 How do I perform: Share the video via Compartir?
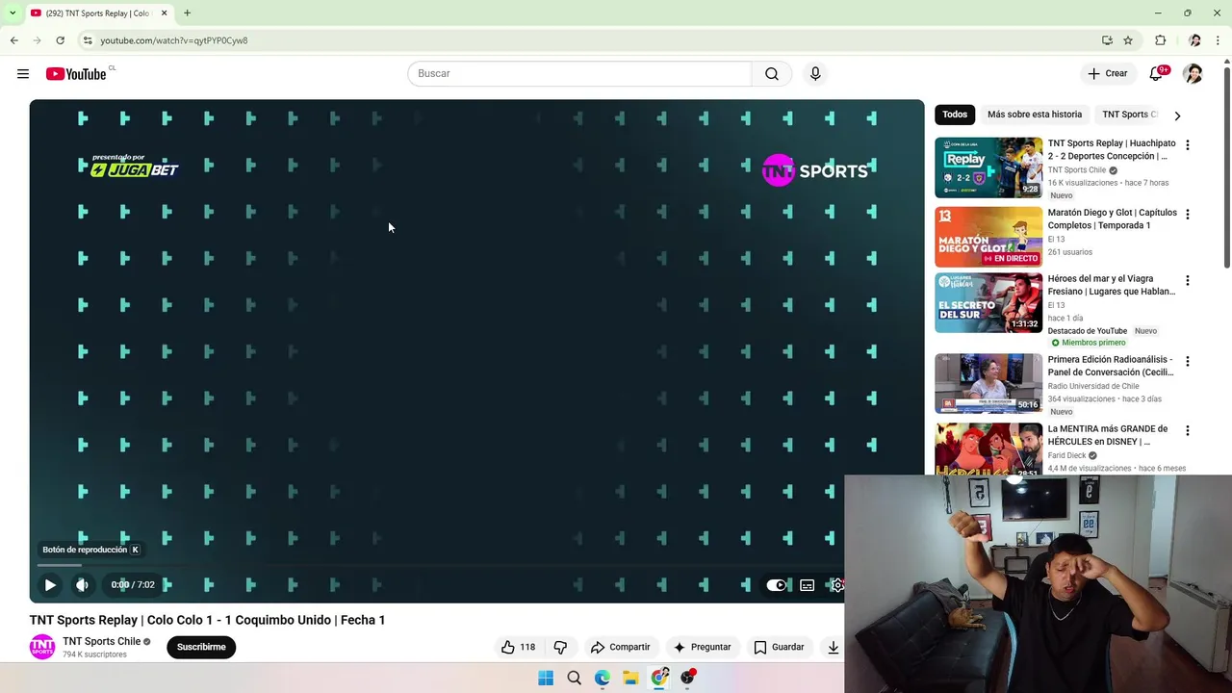621,647
